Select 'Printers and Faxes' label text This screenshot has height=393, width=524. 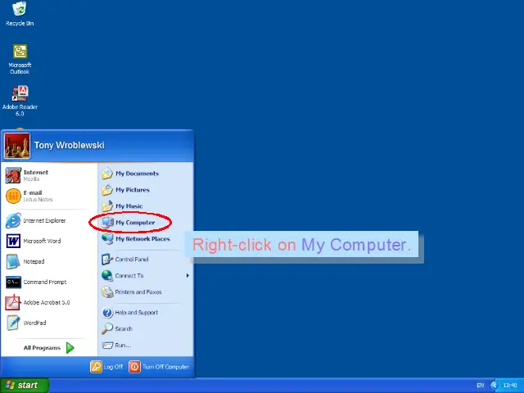pyautogui.click(x=138, y=291)
